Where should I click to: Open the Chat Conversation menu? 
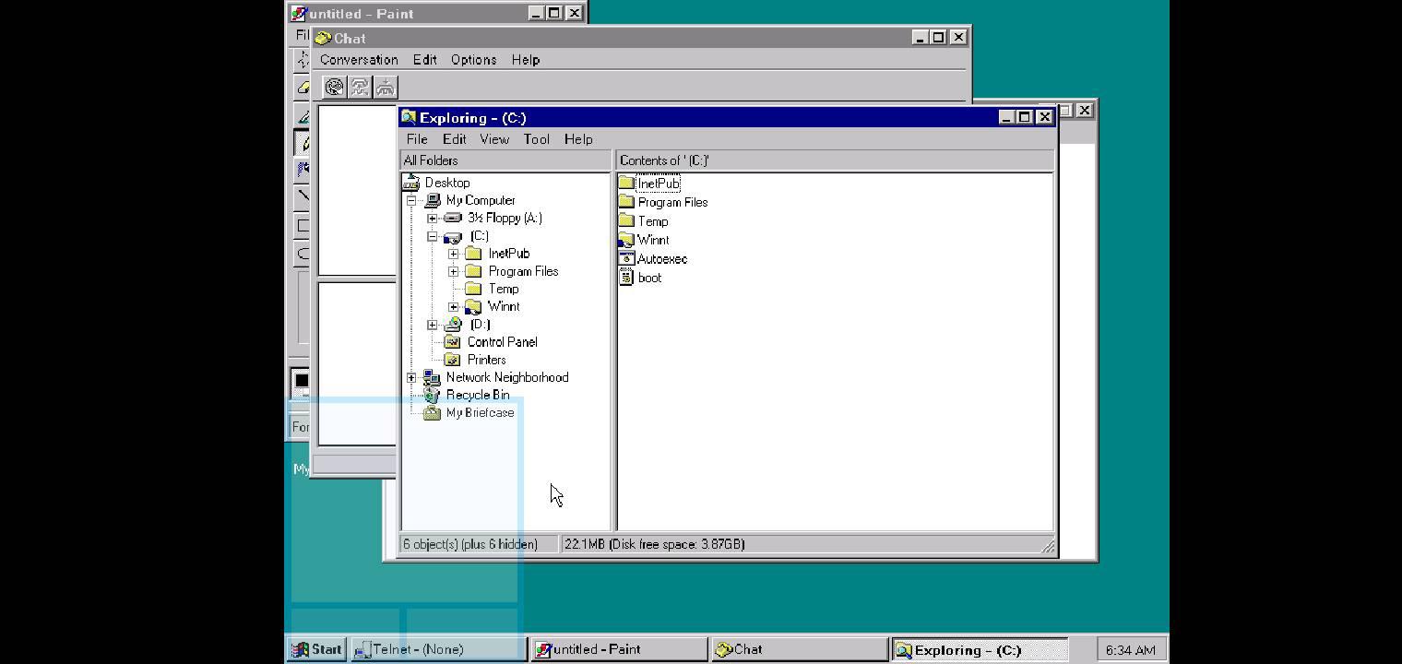(x=359, y=60)
